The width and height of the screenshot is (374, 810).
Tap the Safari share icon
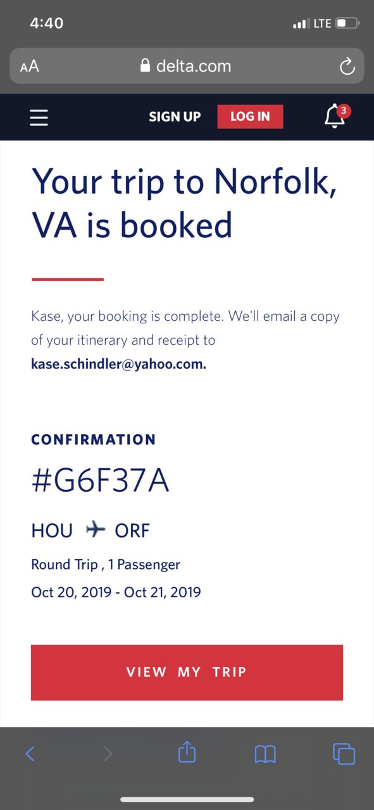point(187,752)
